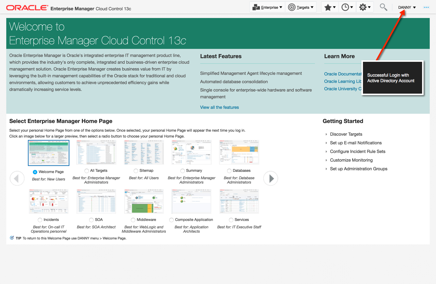Select the Welcome Page radio button
This screenshot has height=284, width=436.
pyautogui.click(x=35, y=172)
